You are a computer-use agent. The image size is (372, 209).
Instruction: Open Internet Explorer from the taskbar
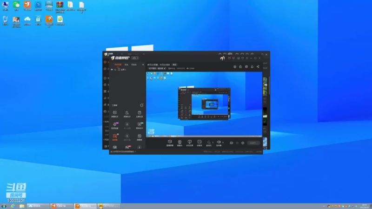[13, 206]
